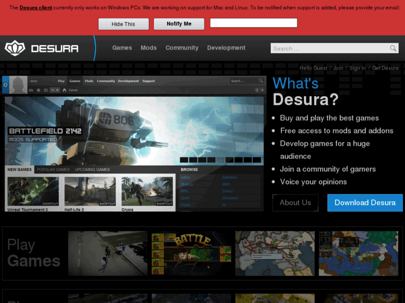Open the Desura client link in the red banner
Image resolution: width=405 pixels, height=303 pixels.
pyautogui.click(x=36, y=8)
